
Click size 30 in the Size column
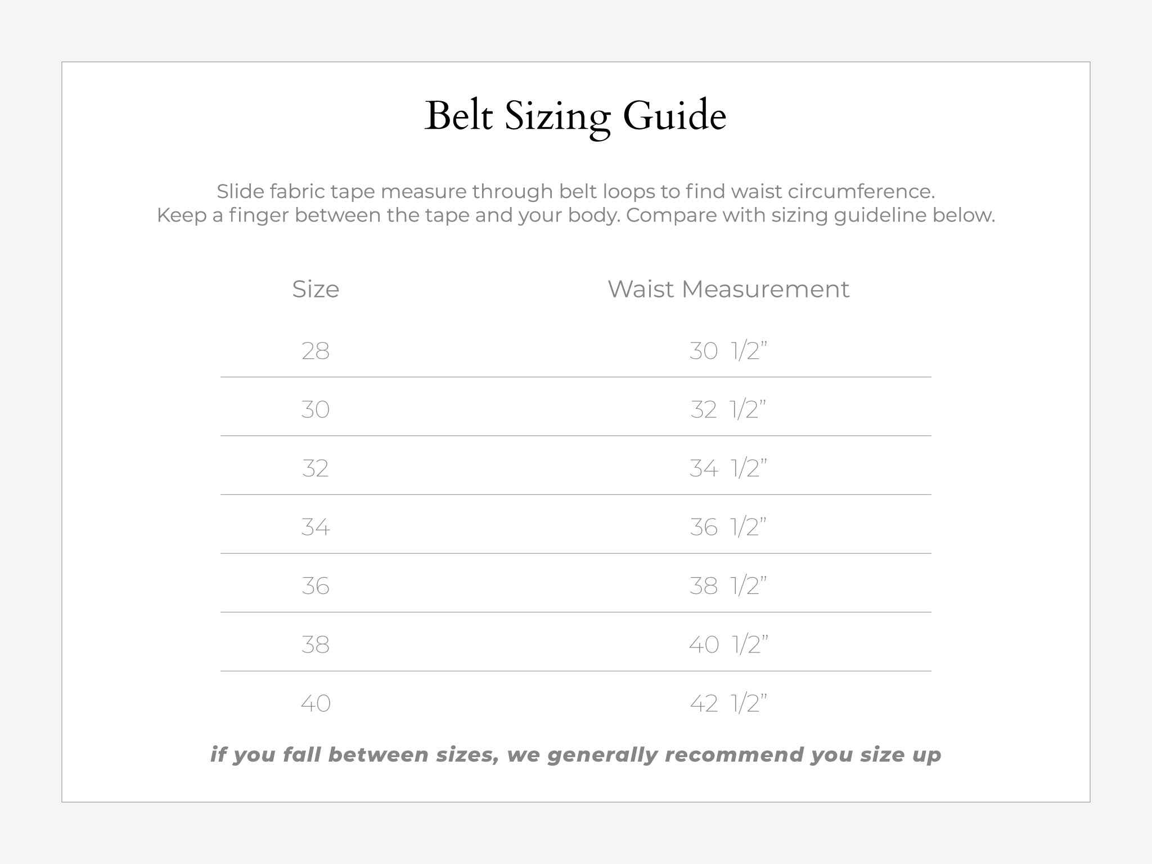point(316,409)
